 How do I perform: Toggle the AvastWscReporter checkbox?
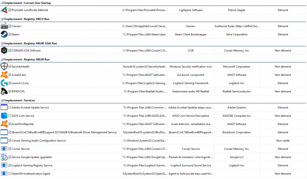click(10, 124)
